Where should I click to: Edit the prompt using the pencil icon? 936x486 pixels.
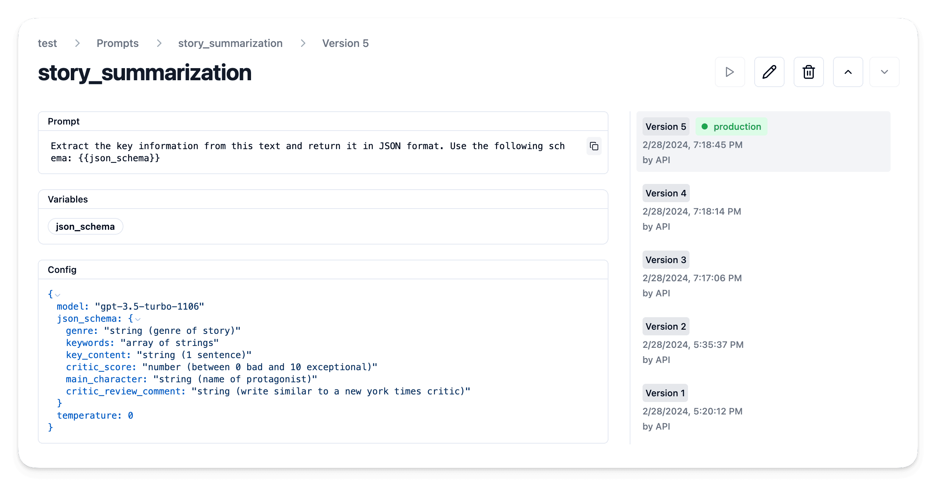pos(769,72)
